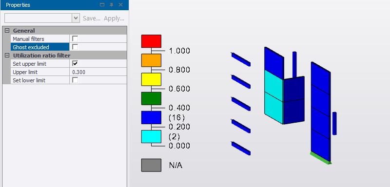Collapse the Utilization ratio filter section
This screenshot has width=390, height=187.
(x=7, y=55)
